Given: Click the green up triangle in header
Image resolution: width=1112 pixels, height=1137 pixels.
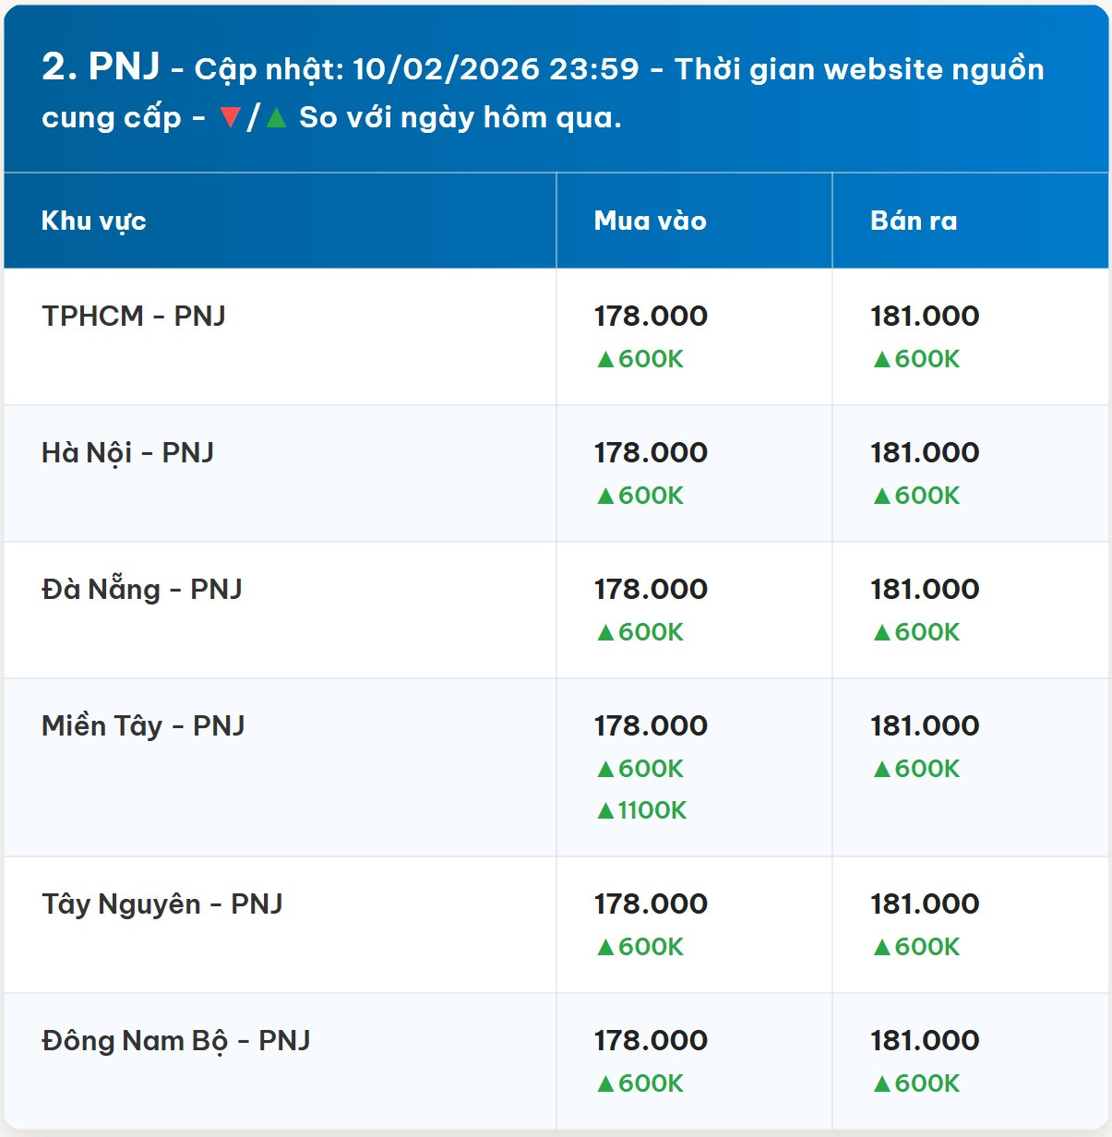Looking at the screenshot, I should (x=276, y=117).
